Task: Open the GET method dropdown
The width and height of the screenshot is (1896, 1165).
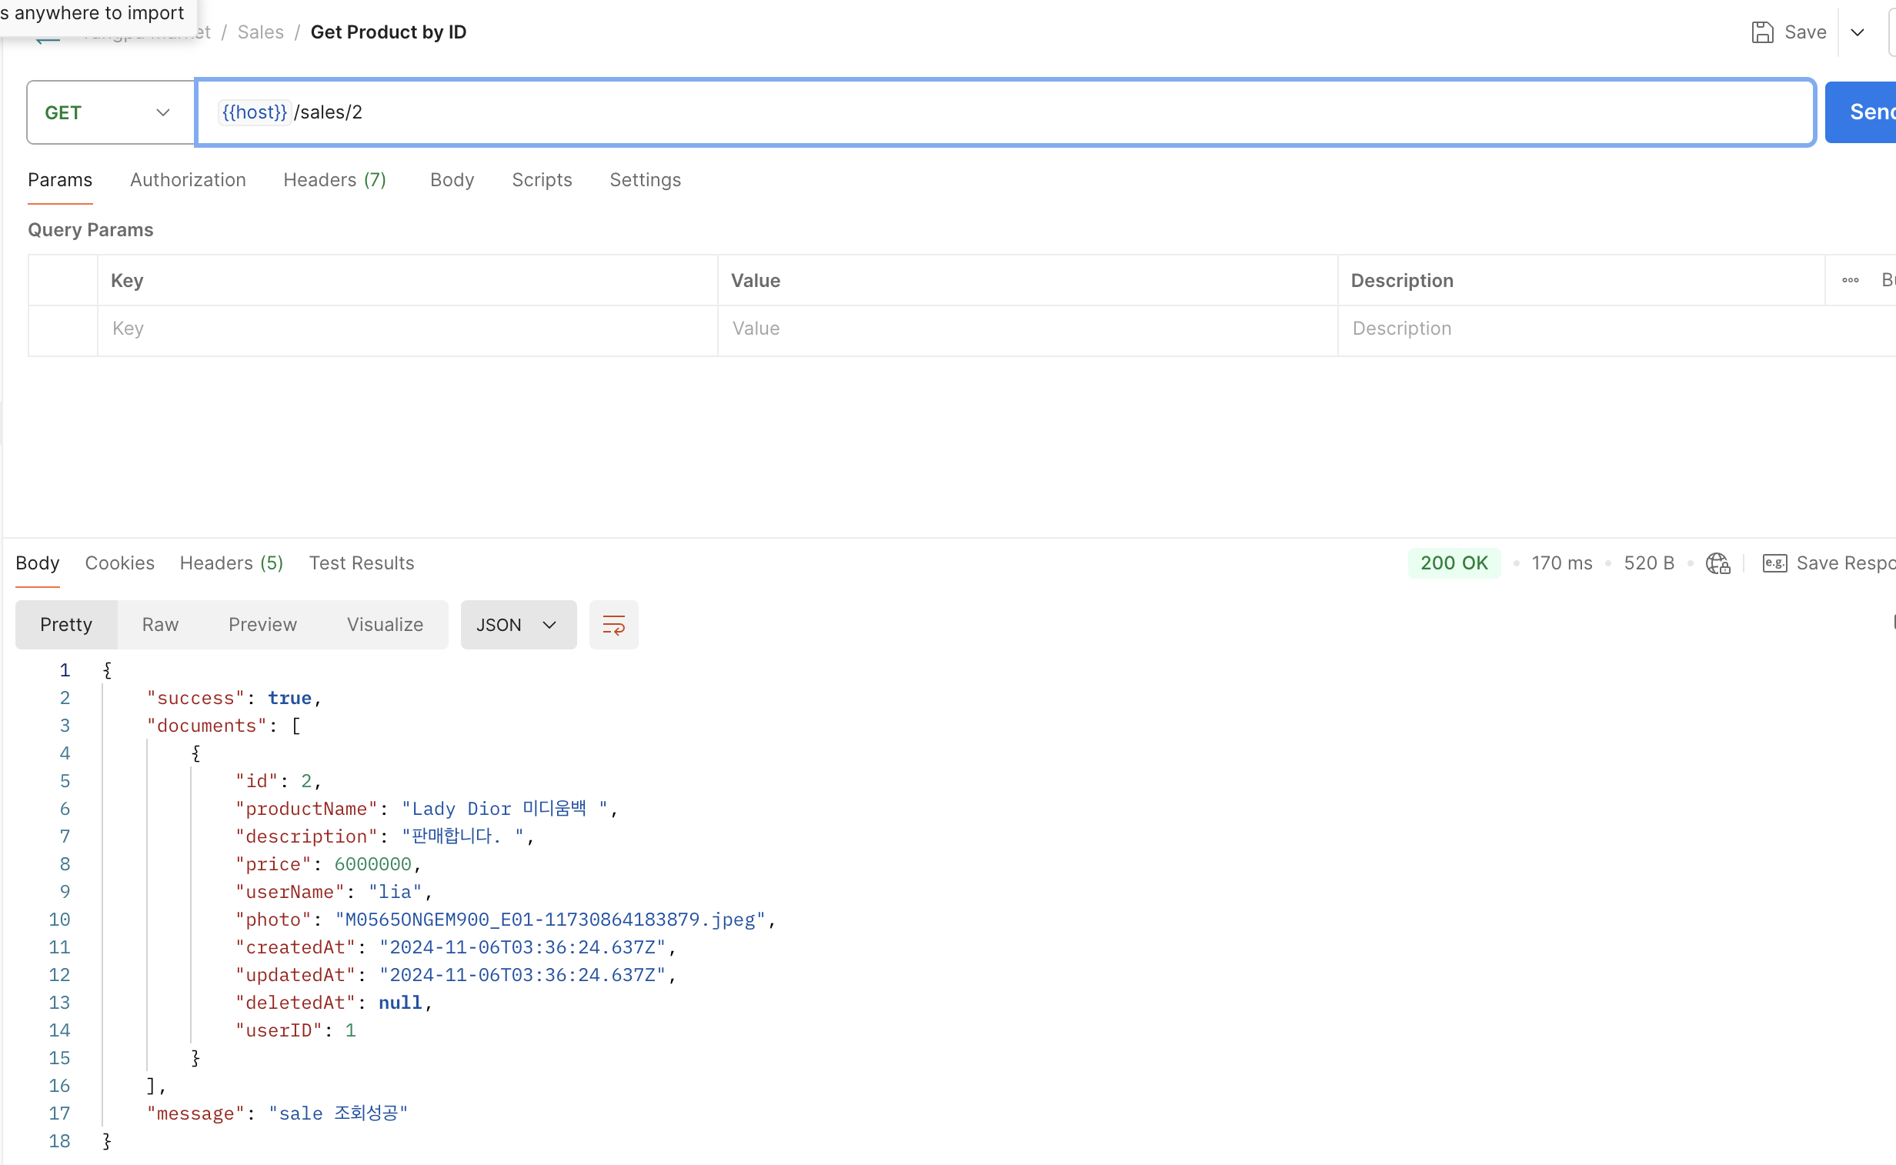Action: (110, 112)
